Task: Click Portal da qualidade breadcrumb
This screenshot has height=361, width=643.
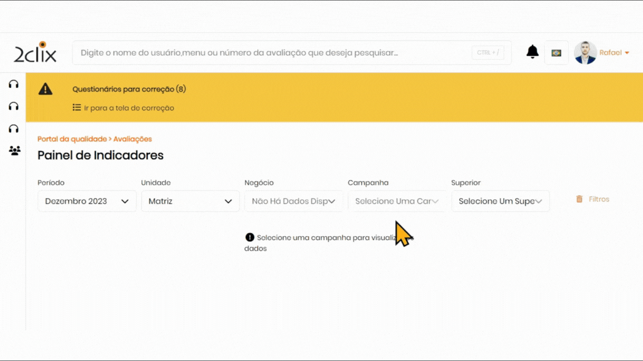Action: coord(71,139)
